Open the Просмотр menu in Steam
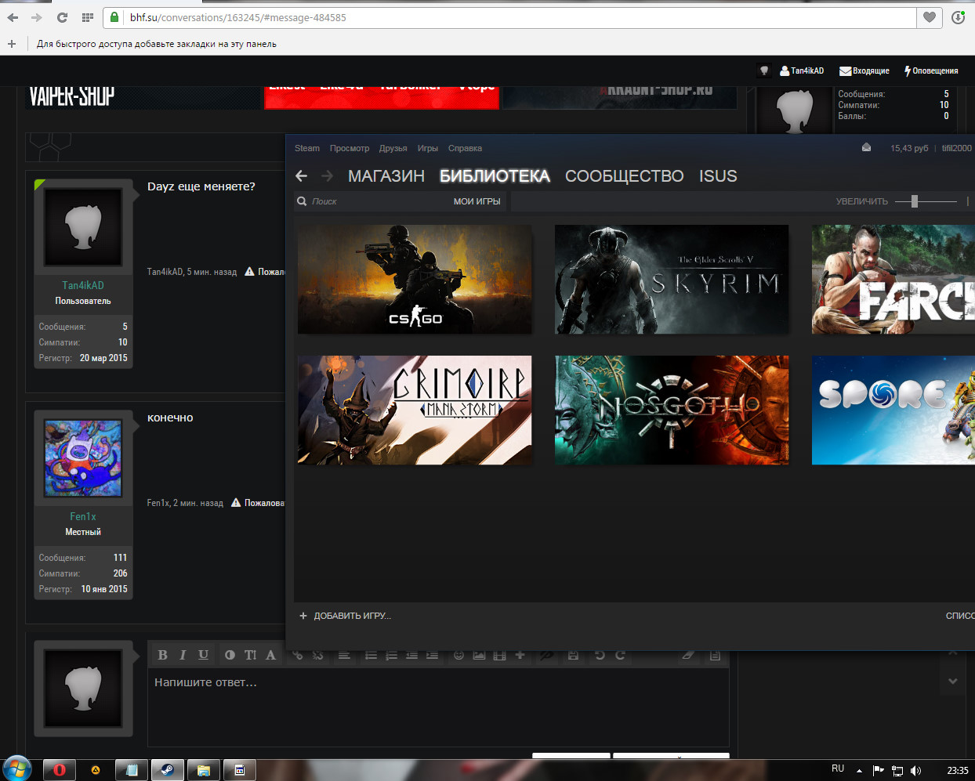Screen dimensions: 975x781 [350, 148]
